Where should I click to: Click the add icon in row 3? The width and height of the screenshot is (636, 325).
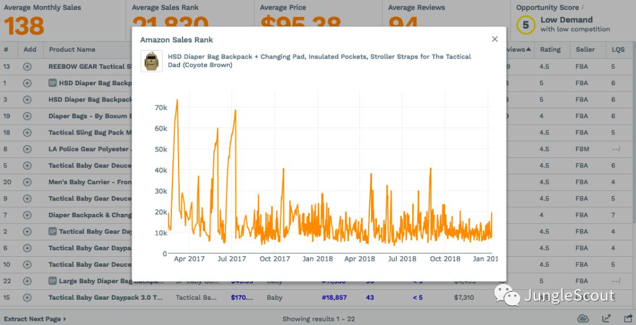[27, 99]
